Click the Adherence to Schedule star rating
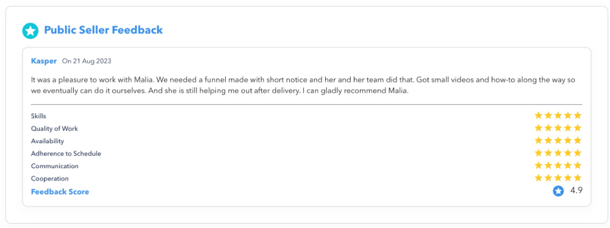The width and height of the screenshot is (610, 228). [558, 153]
